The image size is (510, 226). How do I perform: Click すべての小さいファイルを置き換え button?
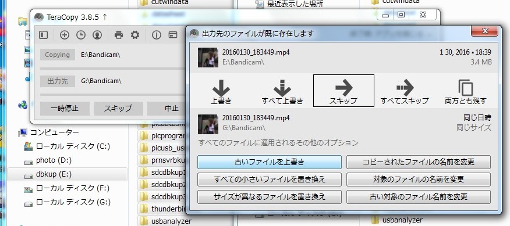coord(270,180)
